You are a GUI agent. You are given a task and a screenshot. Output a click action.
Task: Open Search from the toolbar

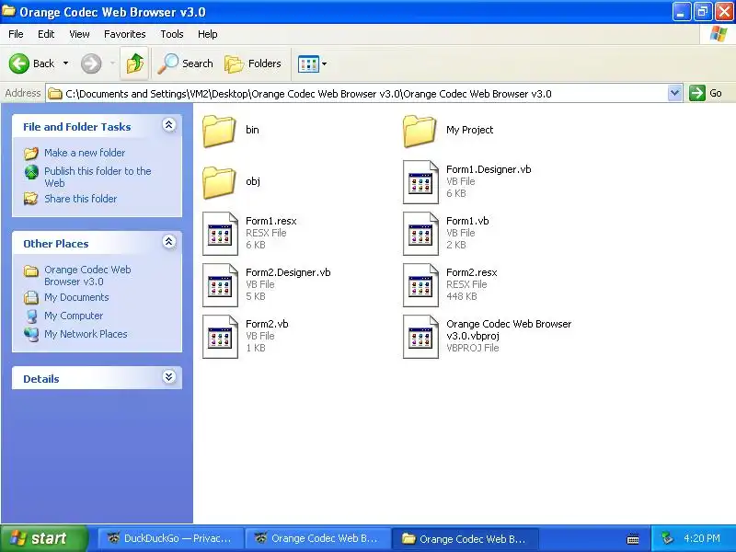pos(186,63)
